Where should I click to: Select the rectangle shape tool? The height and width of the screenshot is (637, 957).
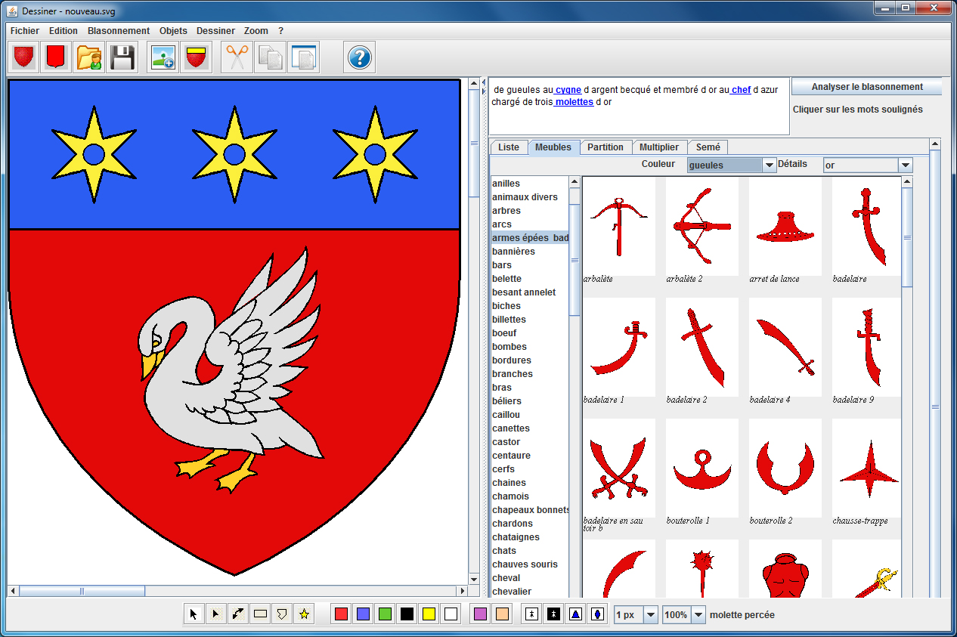(x=260, y=614)
